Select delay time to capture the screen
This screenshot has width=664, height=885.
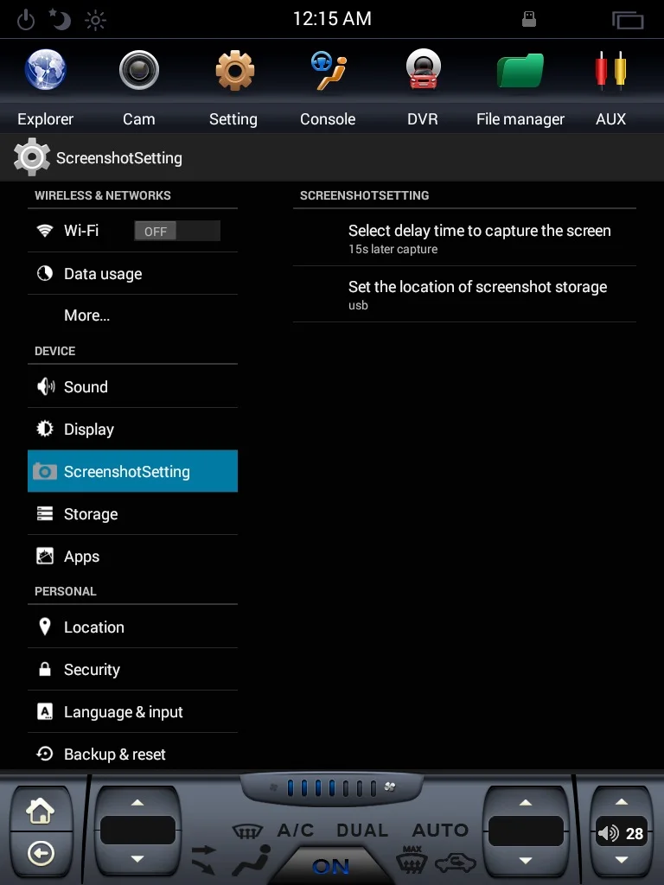click(x=479, y=238)
